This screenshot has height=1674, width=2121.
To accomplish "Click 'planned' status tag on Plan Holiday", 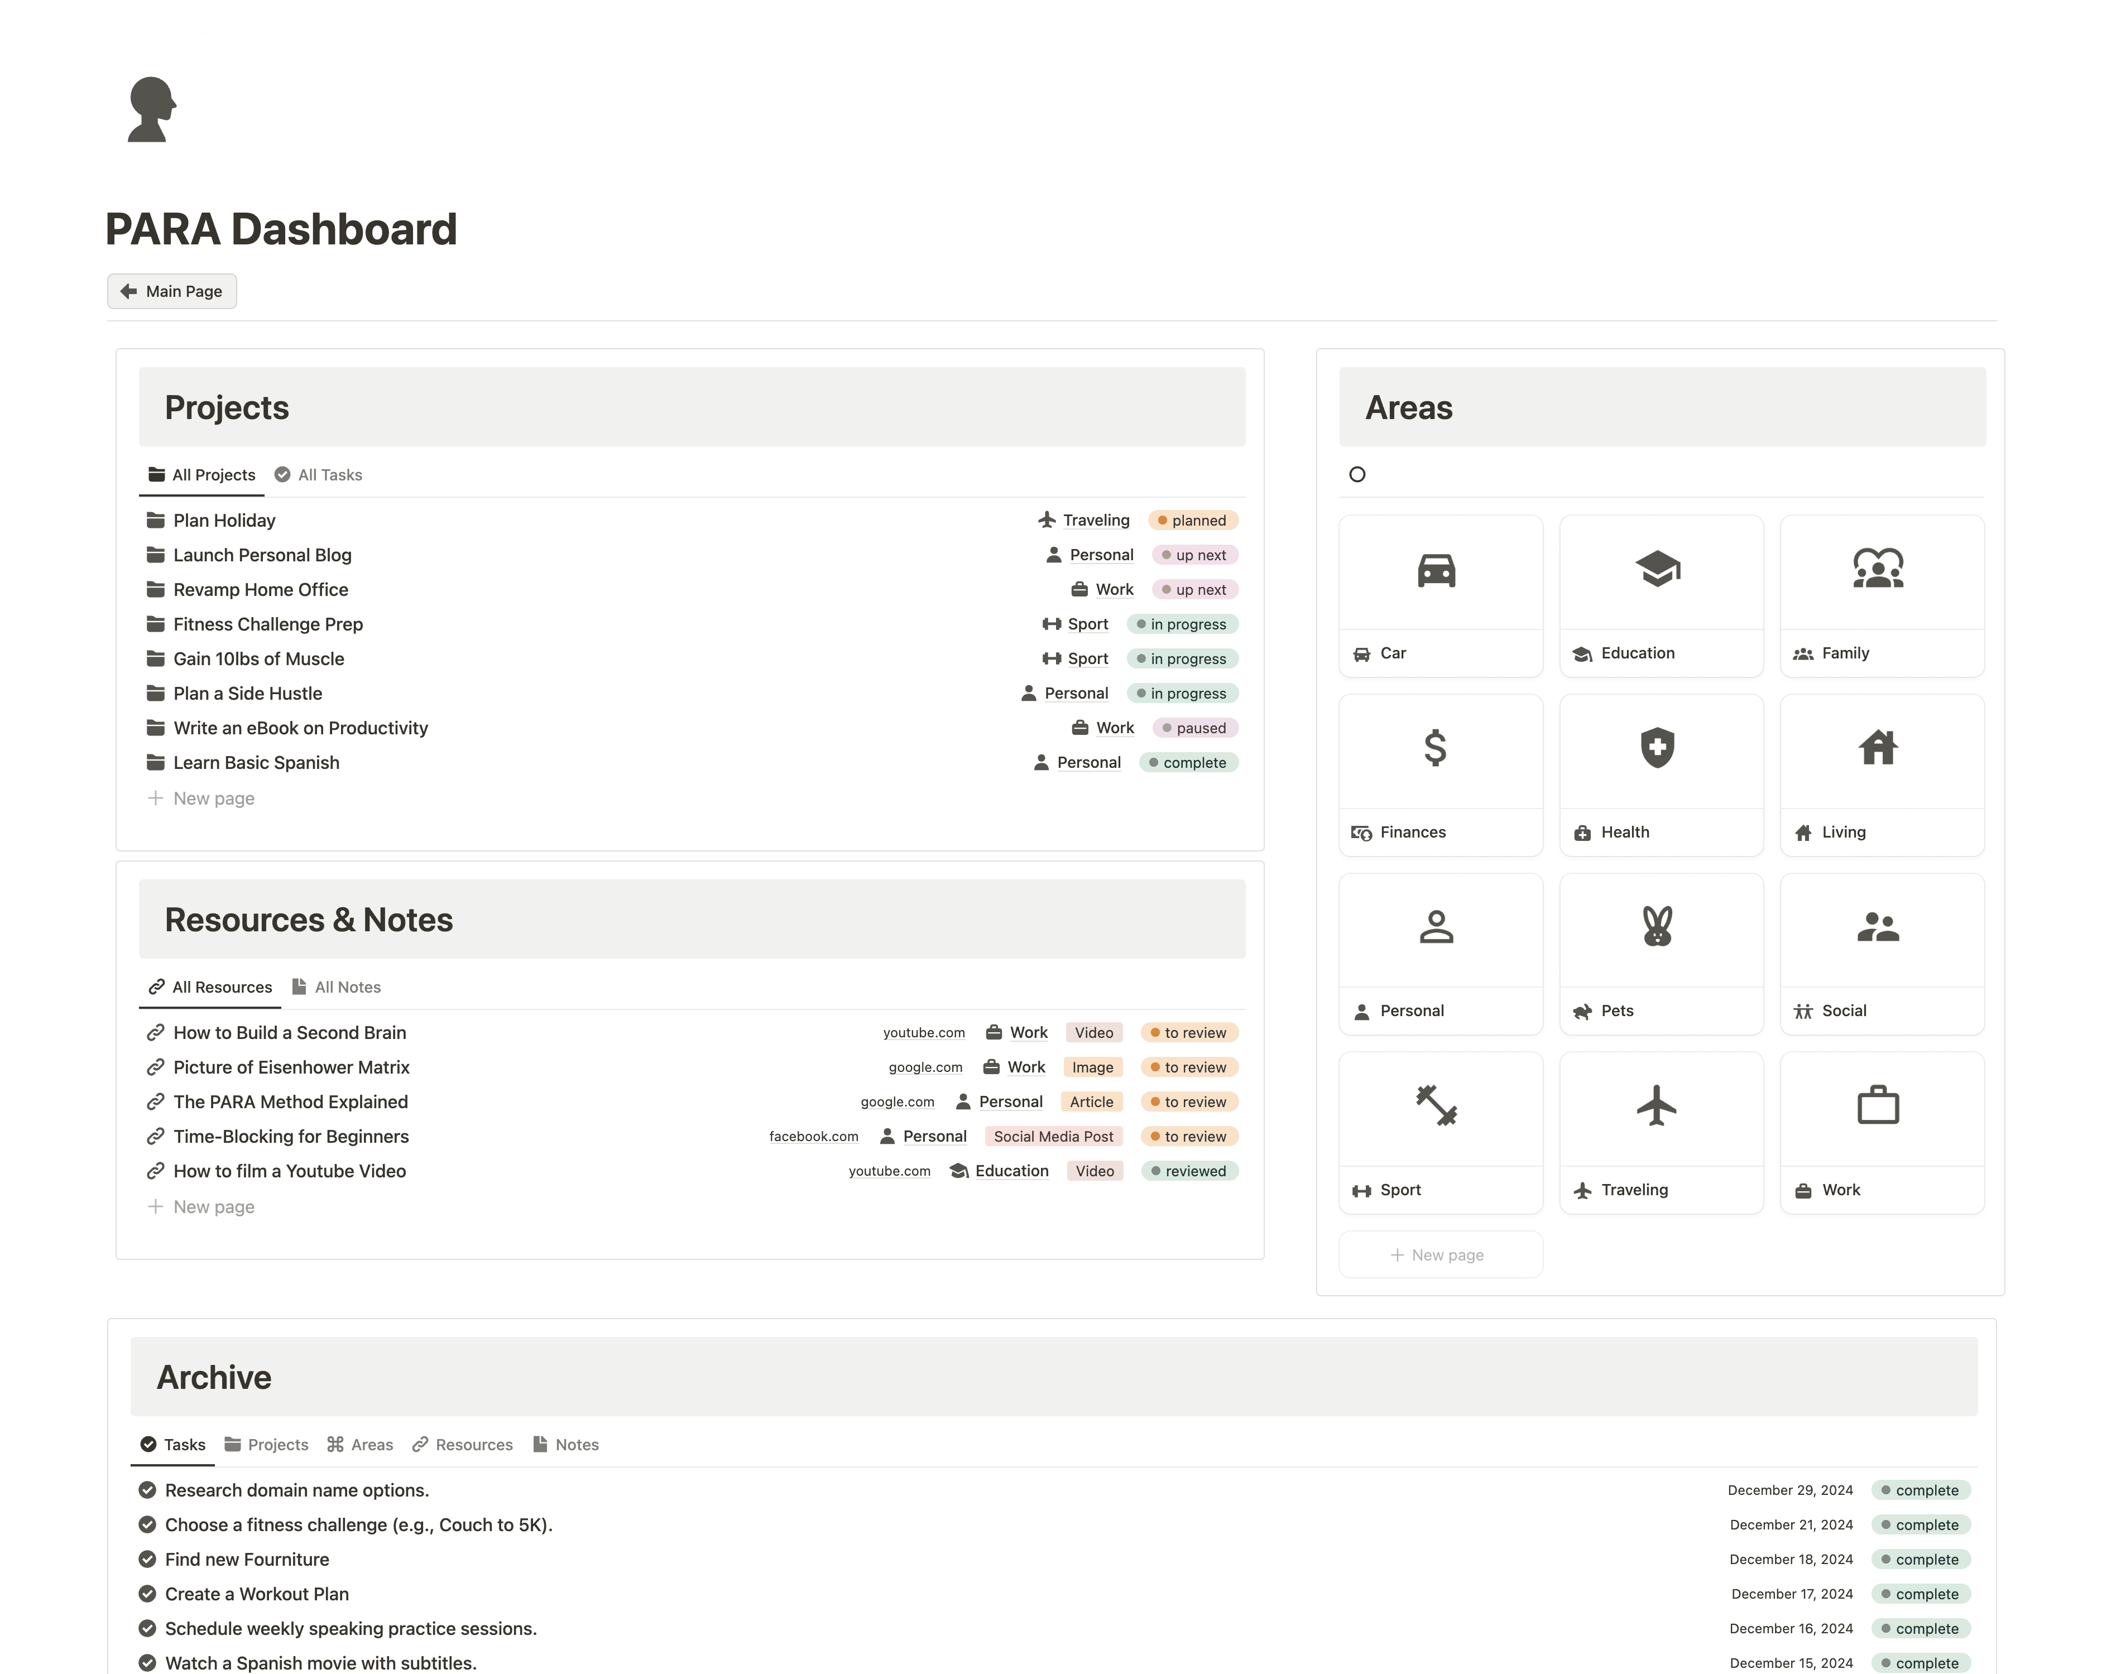I will [x=1193, y=521].
